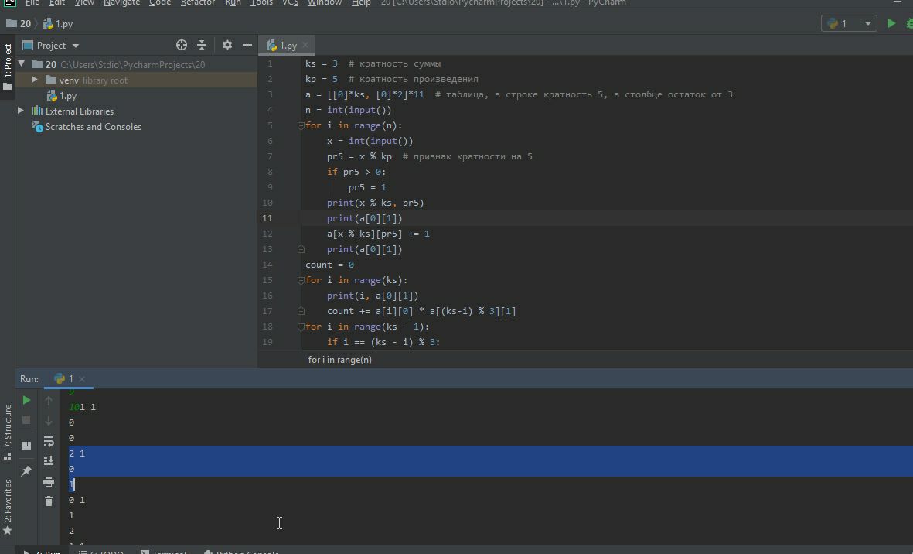Screen dimensions: 913x554
Task: Open the VCS menu
Action: coord(290,3)
